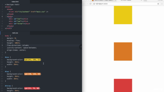The height and width of the screenshot is (92, 164).
Task: Click 'width: 20vh;' under #two
Action: click(x=13, y=79)
